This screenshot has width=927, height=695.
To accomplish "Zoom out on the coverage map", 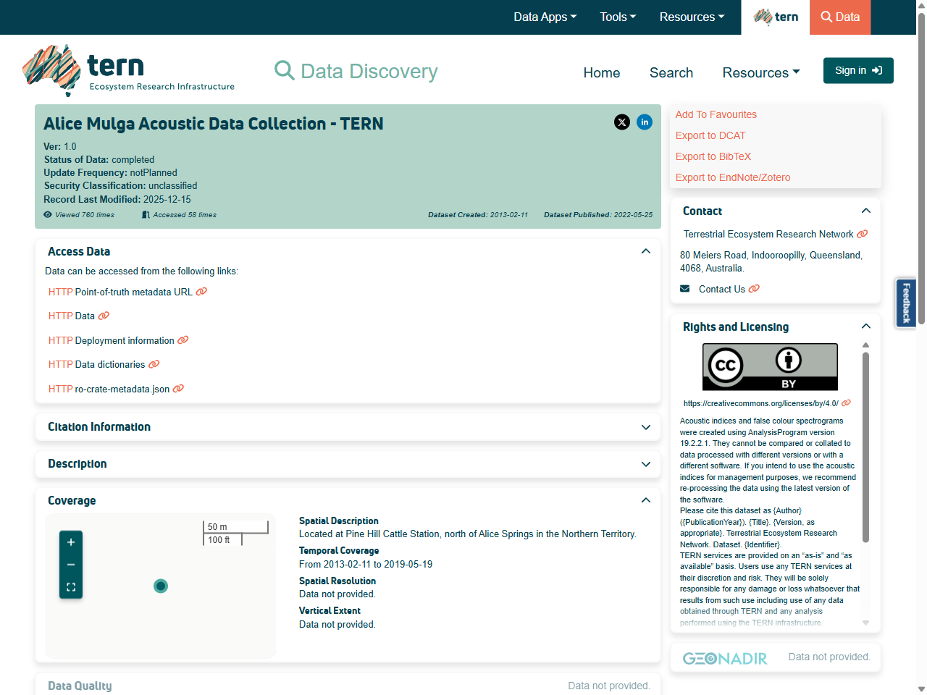I will tap(70, 564).
